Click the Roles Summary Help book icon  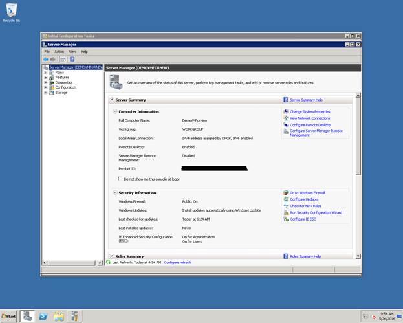point(285,256)
